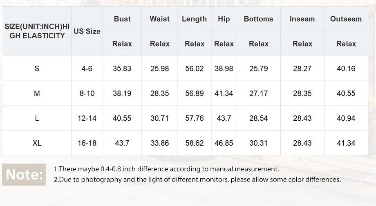Select the 35.83 bust value for S
376x206 pixels.
click(x=122, y=69)
